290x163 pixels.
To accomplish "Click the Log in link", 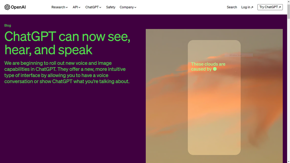I will 247,7.
